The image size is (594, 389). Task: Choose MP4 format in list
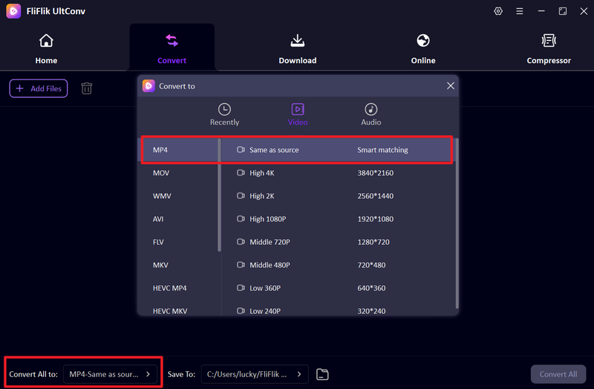pos(178,150)
